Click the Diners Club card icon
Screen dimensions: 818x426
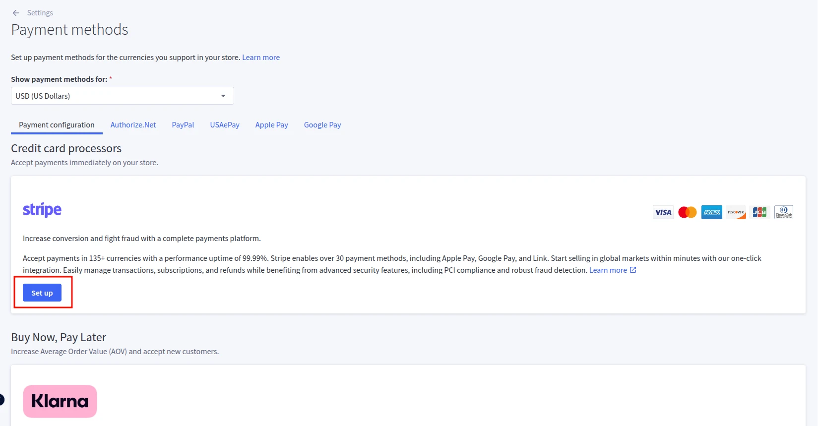point(784,212)
